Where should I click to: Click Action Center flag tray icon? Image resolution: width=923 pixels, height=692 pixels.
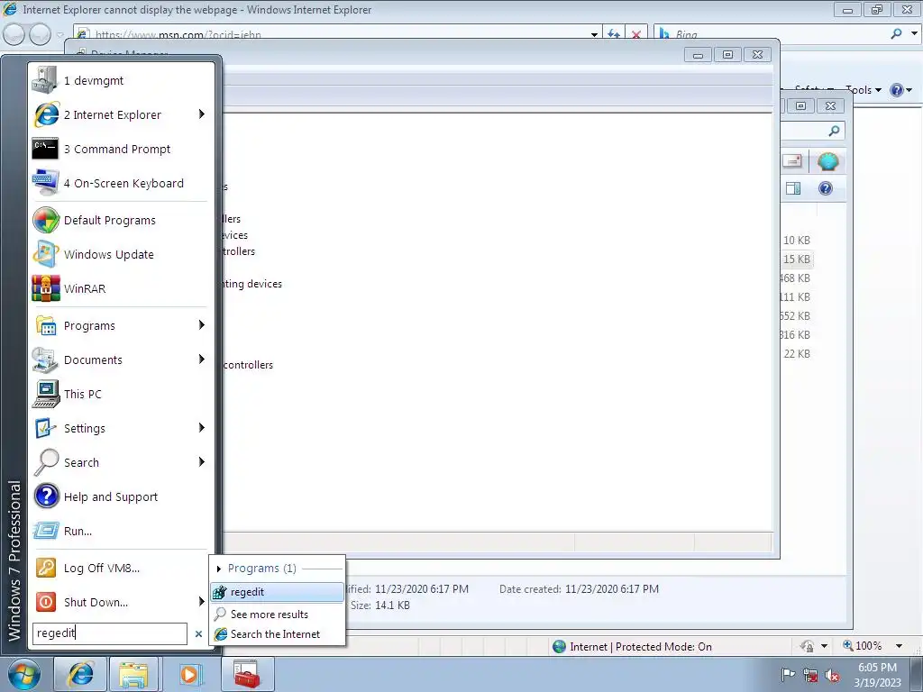click(x=788, y=675)
